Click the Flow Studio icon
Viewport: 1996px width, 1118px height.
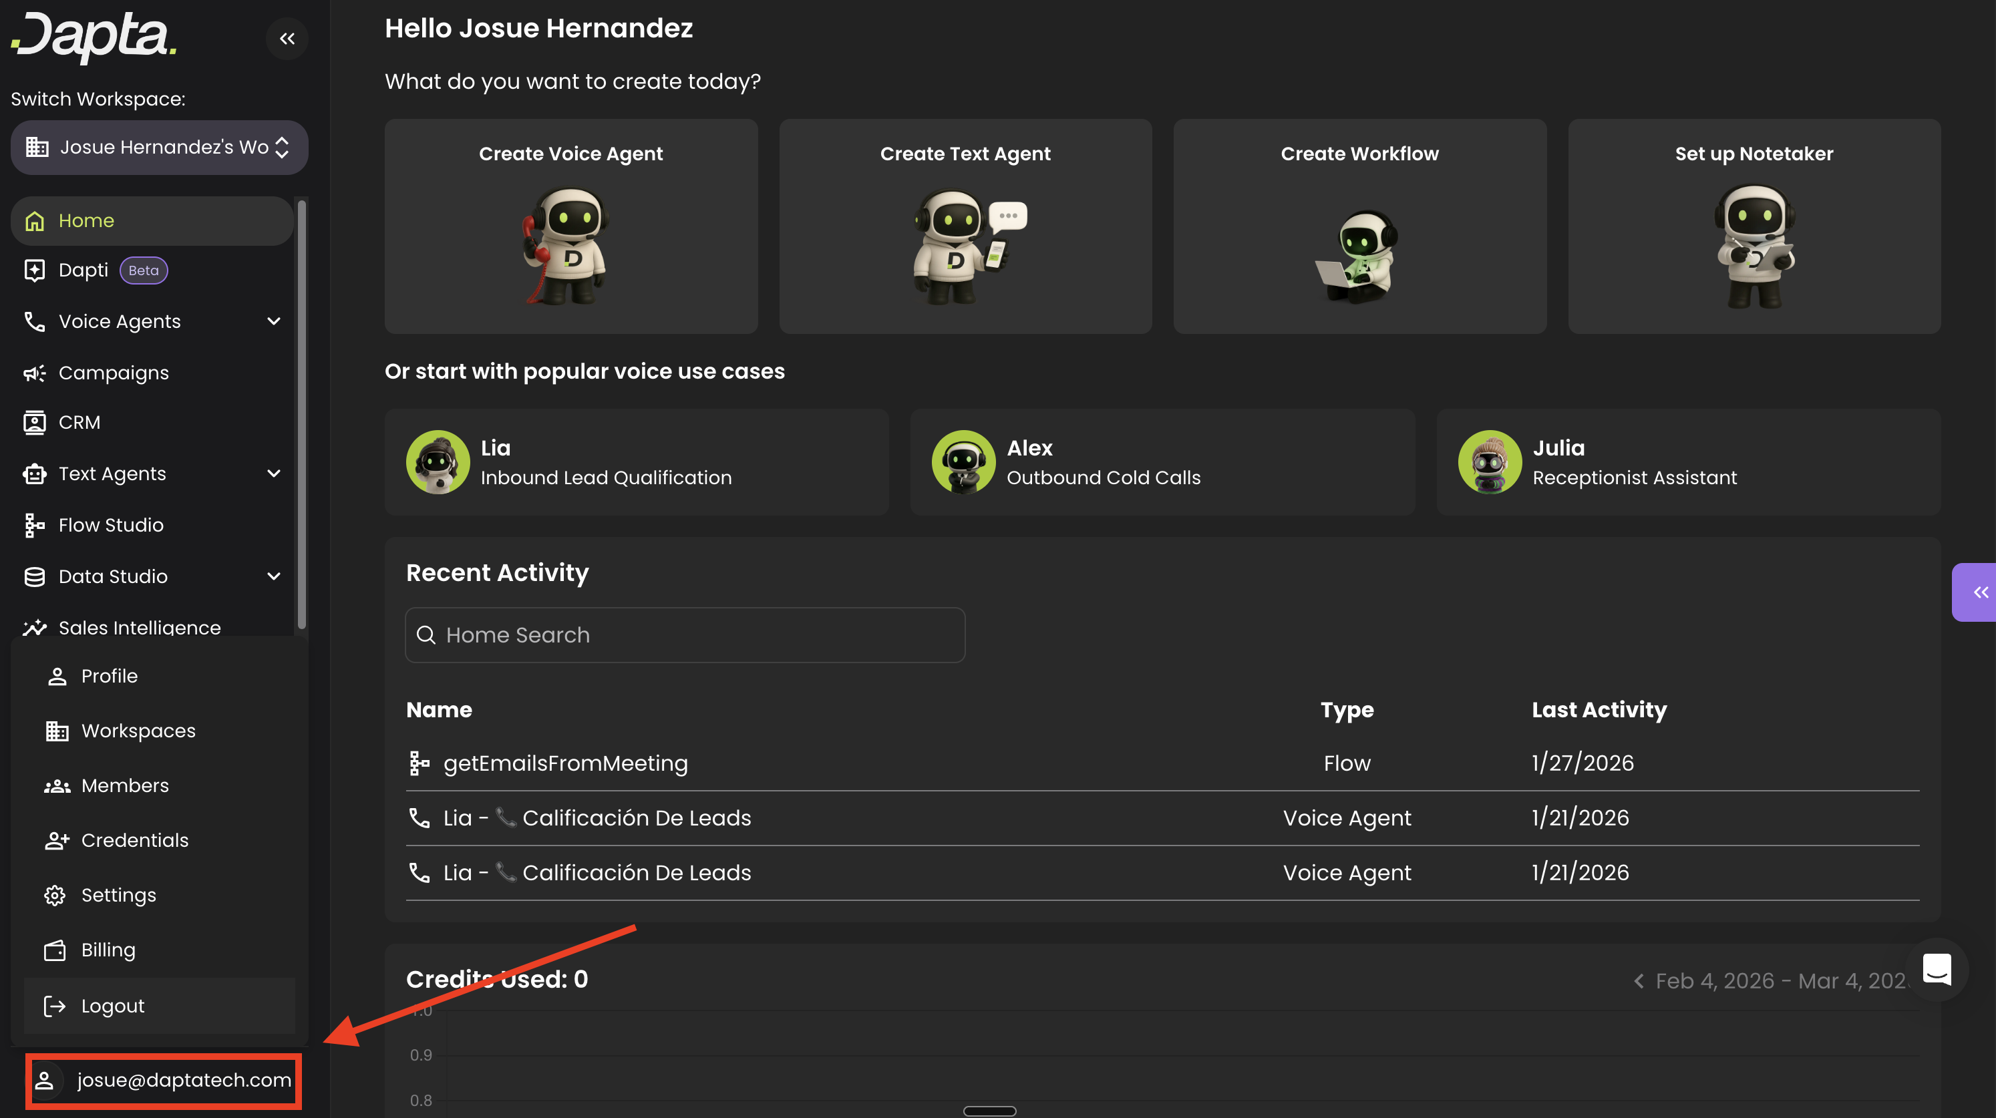(34, 526)
